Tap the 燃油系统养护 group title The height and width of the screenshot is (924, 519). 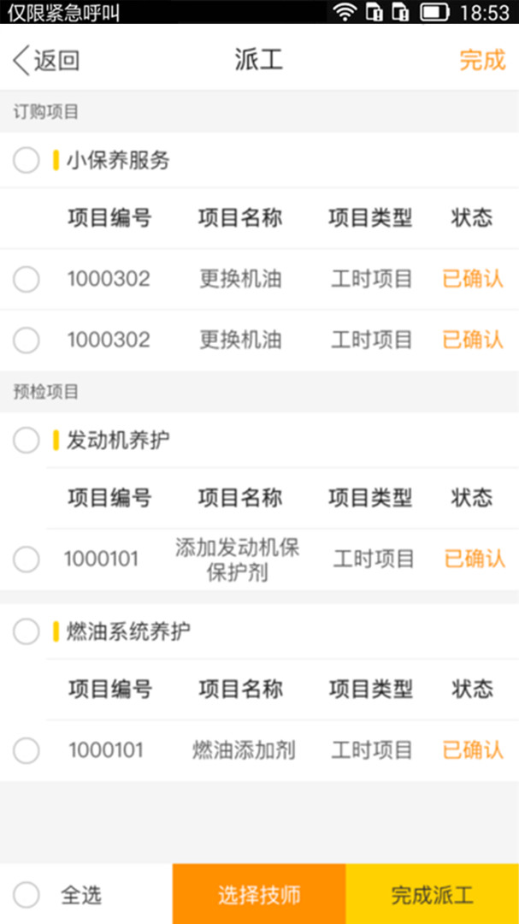pyautogui.click(x=128, y=632)
